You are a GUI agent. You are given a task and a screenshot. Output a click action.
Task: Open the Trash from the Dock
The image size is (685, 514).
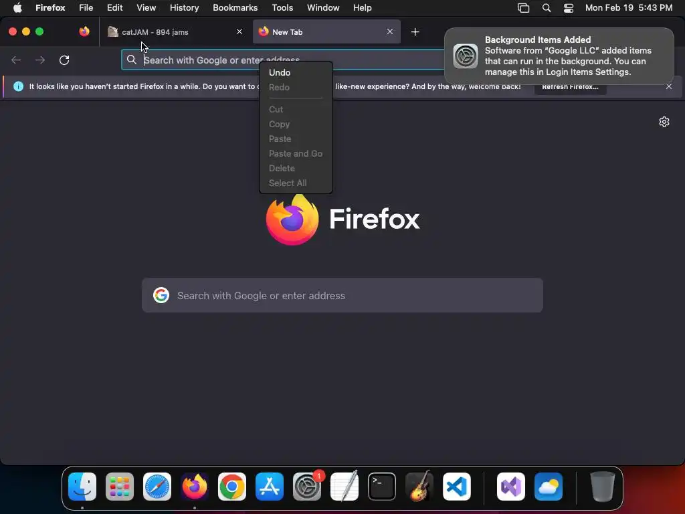pos(603,487)
